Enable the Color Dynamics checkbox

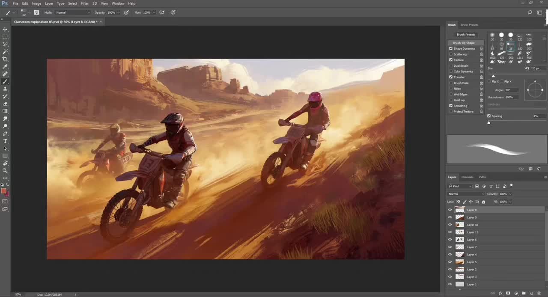tap(451, 71)
